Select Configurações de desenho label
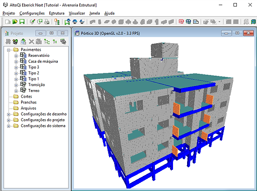The image size is (257, 191). point(44,114)
